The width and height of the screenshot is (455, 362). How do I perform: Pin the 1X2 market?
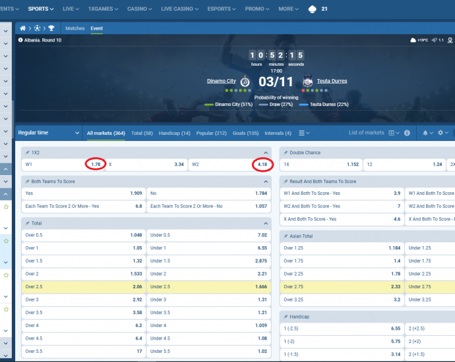pos(27,153)
